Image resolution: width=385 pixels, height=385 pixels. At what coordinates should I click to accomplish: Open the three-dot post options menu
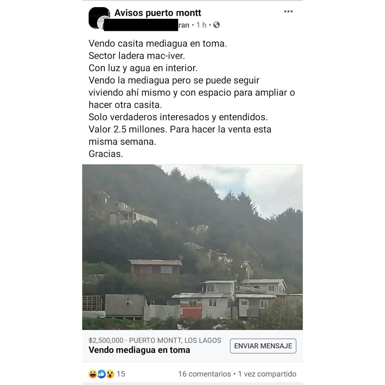[288, 11]
